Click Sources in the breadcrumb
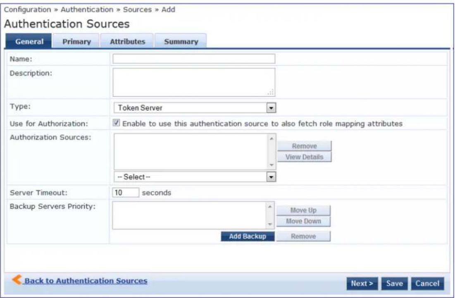 [x=137, y=10]
